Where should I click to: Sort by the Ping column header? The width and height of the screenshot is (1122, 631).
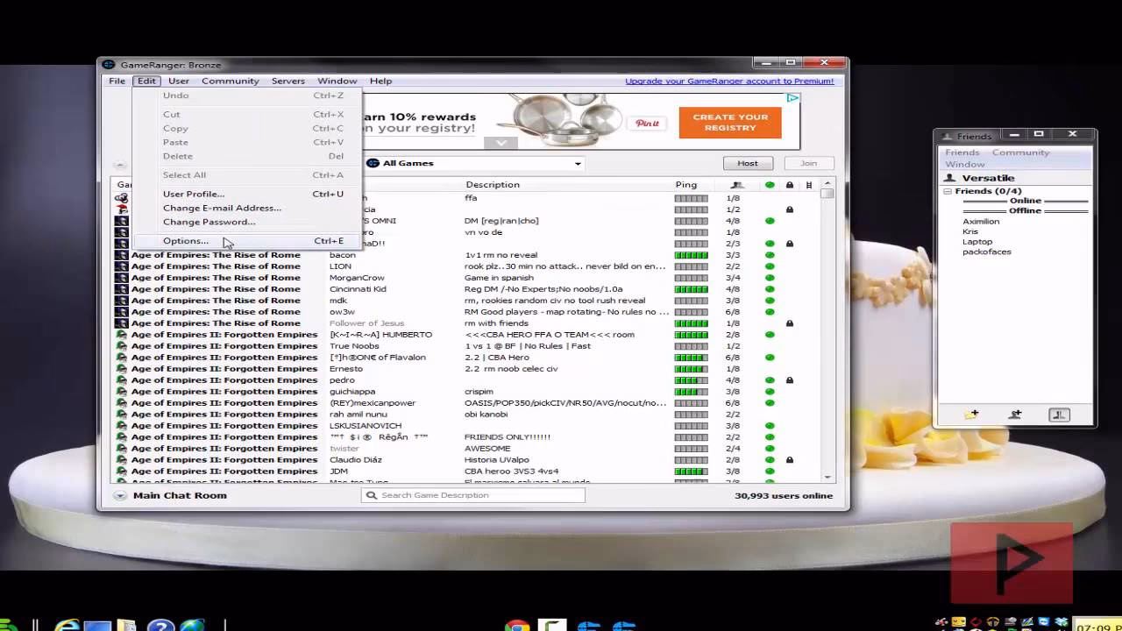[x=686, y=185]
